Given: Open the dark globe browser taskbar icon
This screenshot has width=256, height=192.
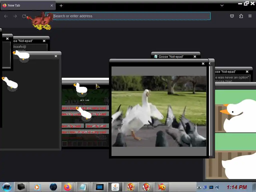Looking at the screenshot, I should 53,187.
